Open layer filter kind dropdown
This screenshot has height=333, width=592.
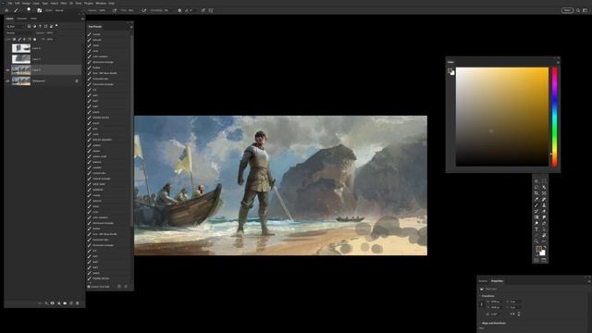(15, 27)
